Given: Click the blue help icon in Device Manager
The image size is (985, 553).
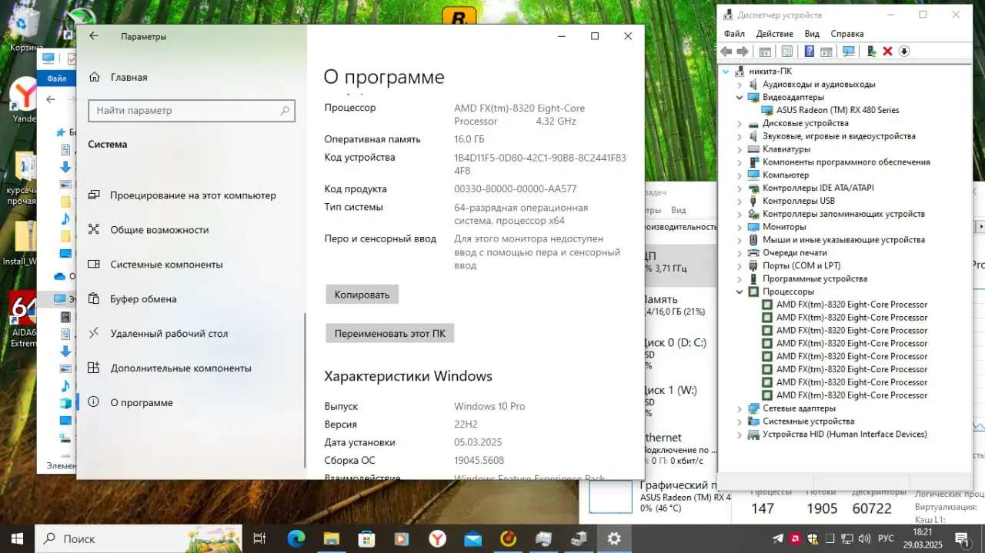Looking at the screenshot, I should pos(810,52).
